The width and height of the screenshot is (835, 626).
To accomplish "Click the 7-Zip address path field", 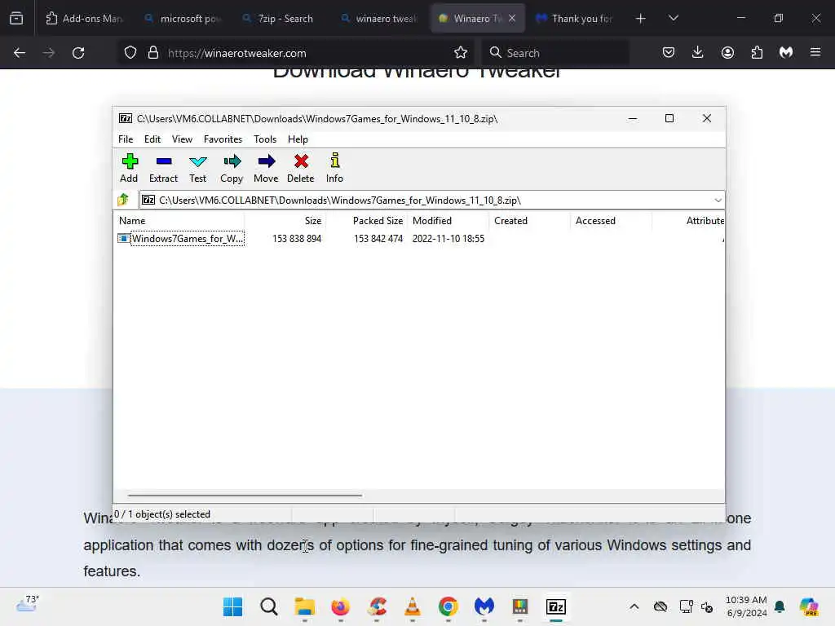I will (426, 201).
